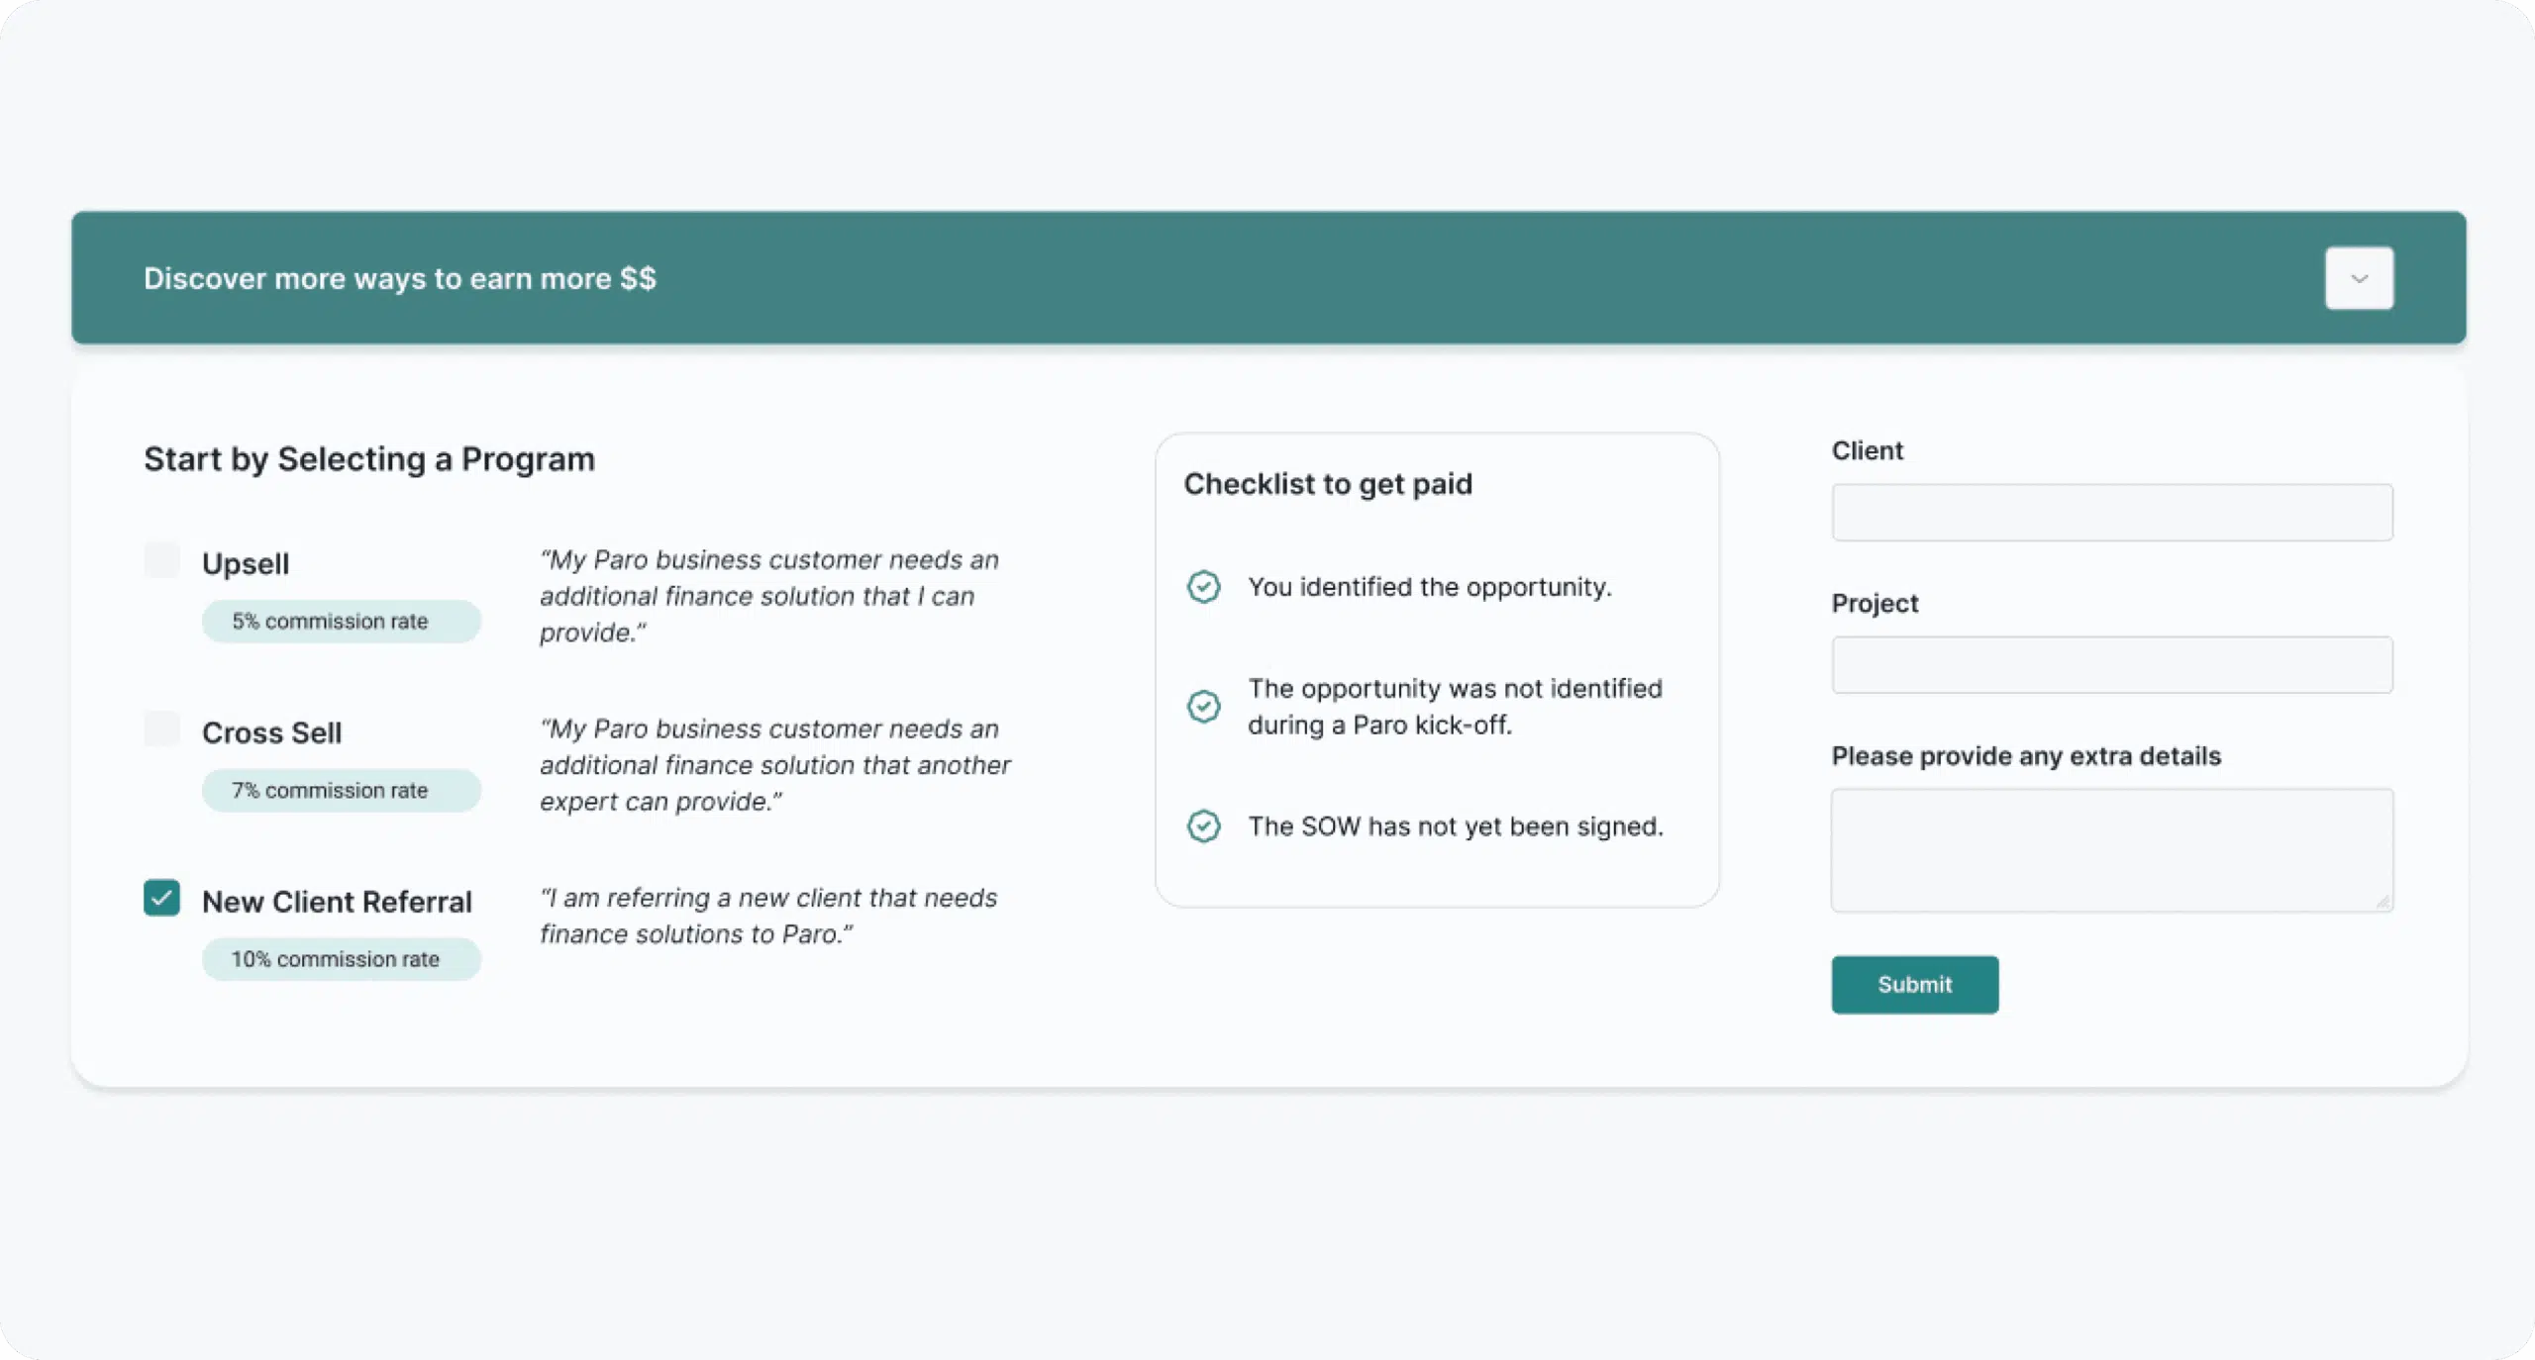Screen dimensions: 2535x1360
Task: Focus the Project input field
Action: coord(2111,665)
